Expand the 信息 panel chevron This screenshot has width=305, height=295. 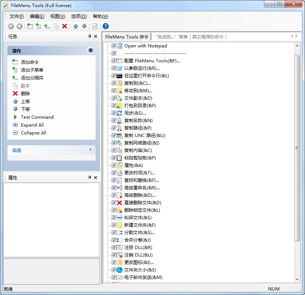[x=90, y=149]
